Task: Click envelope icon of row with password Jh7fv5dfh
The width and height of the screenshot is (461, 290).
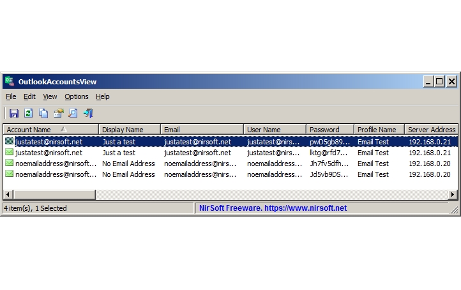Action: (10, 164)
